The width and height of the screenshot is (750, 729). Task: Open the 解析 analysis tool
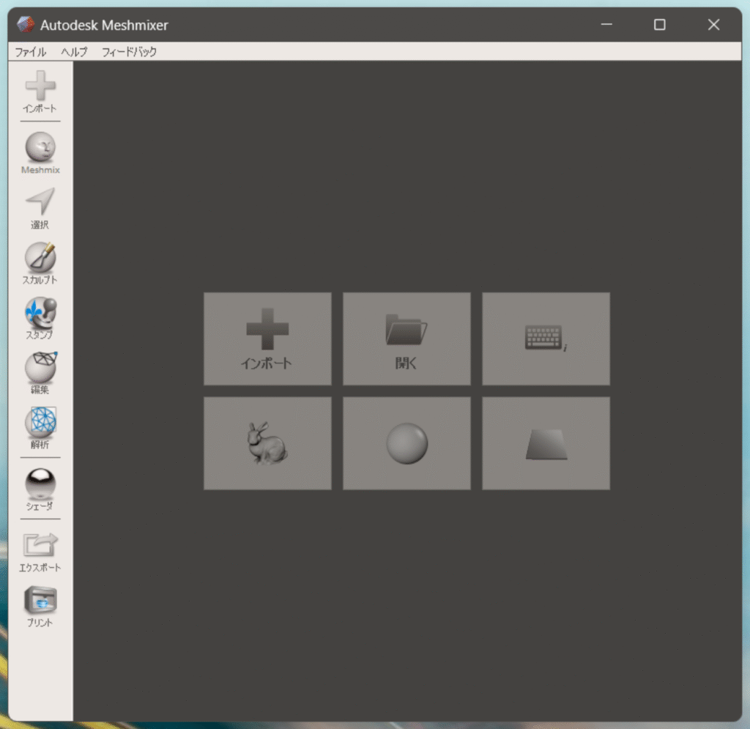click(40, 428)
